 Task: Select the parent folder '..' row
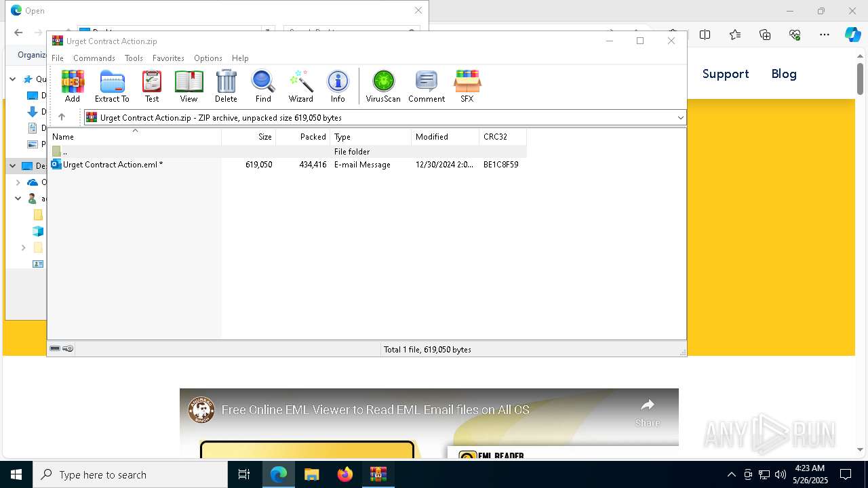(287, 152)
